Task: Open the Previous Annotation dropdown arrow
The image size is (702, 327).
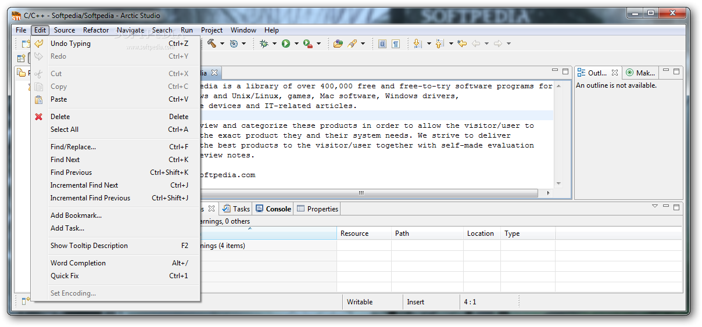Action: (x=451, y=44)
